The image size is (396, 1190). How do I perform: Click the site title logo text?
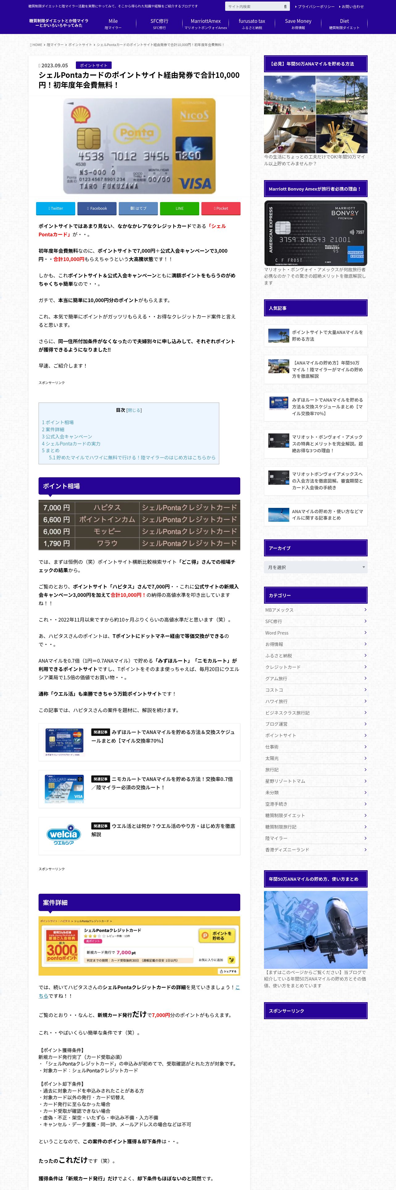tap(59, 23)
